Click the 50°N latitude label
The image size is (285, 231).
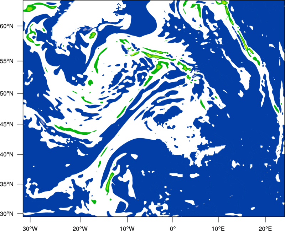pos(7,93)
